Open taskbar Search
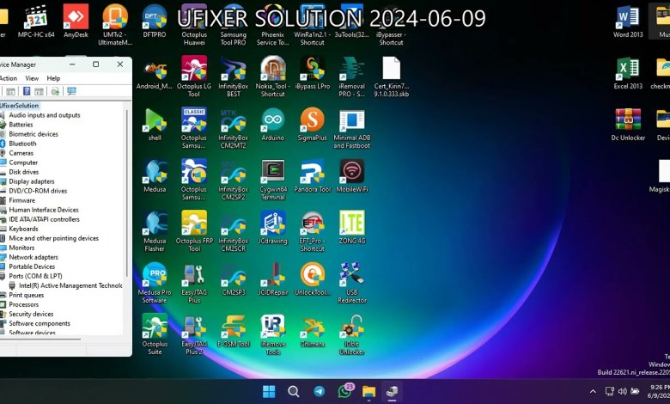This screenshot has width=670, height=404. click(294, 392)
